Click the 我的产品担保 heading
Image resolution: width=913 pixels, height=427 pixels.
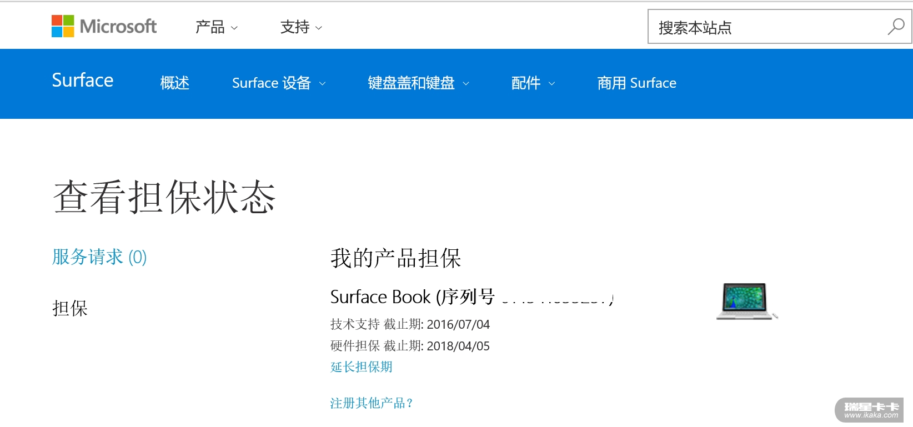[x=396, y=258]
